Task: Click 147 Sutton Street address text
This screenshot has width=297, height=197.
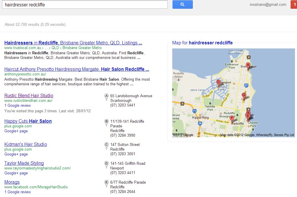Action: click(125, 144)
